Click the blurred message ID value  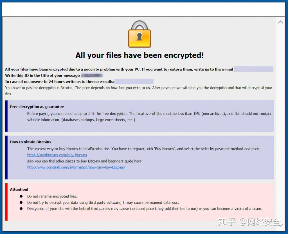coord(92,75)
